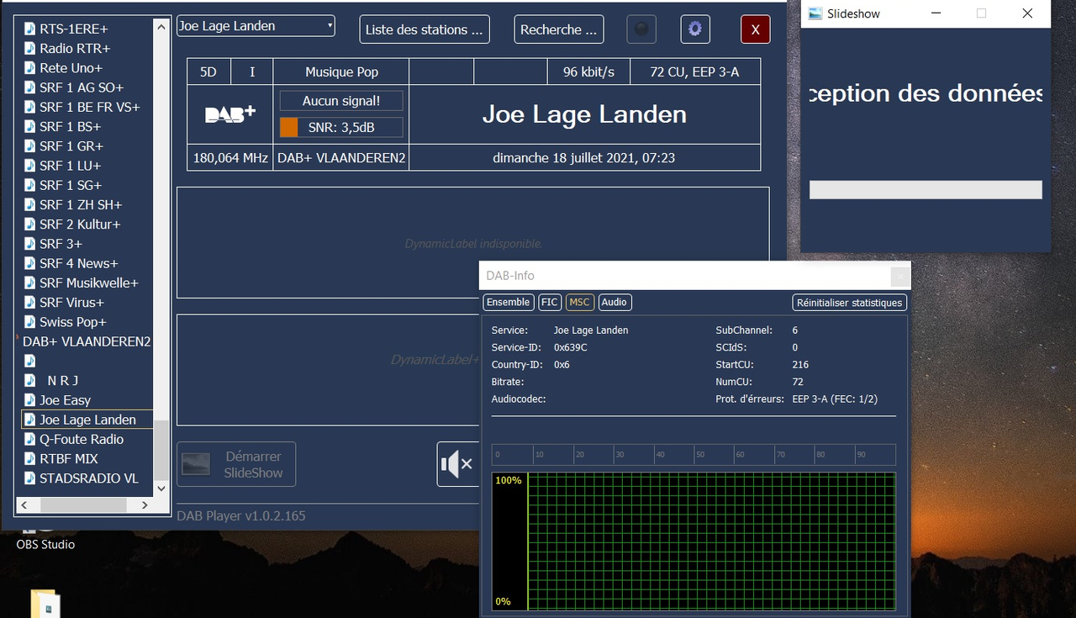This screenshot has width=1076, height=618.
Task: Click the music note icon beside Joe Easy
Action: pos(30,400)
